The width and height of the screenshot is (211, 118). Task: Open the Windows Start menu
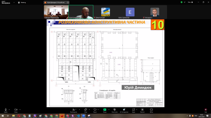pos(3,116)
